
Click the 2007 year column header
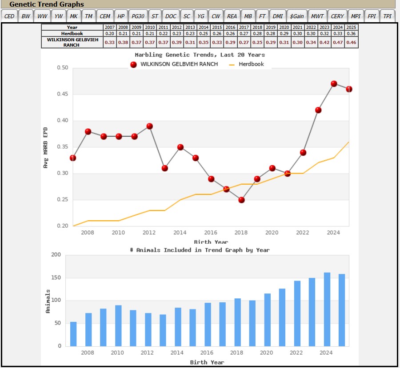[110, 27]
